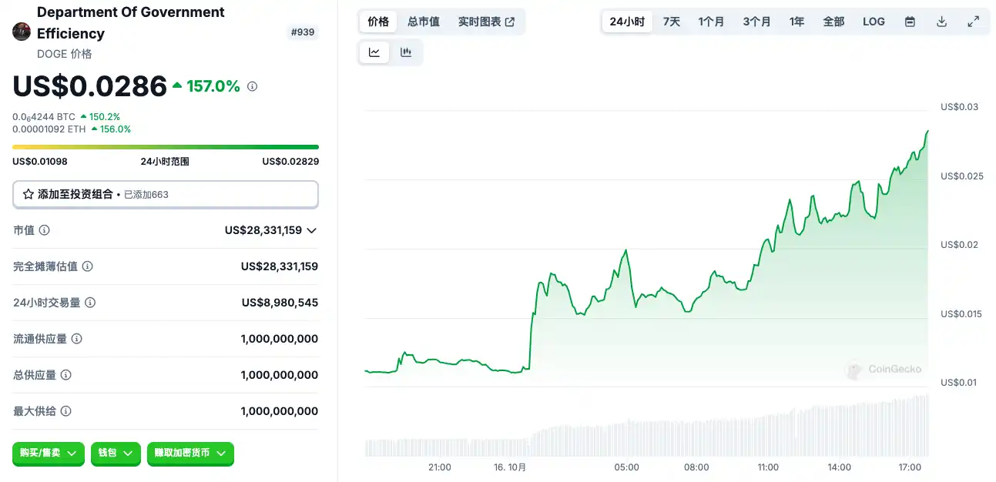Open the 赚取加密货币 dropdown
The width and height of the screenshot is (996, 482).
coord(190,454)
